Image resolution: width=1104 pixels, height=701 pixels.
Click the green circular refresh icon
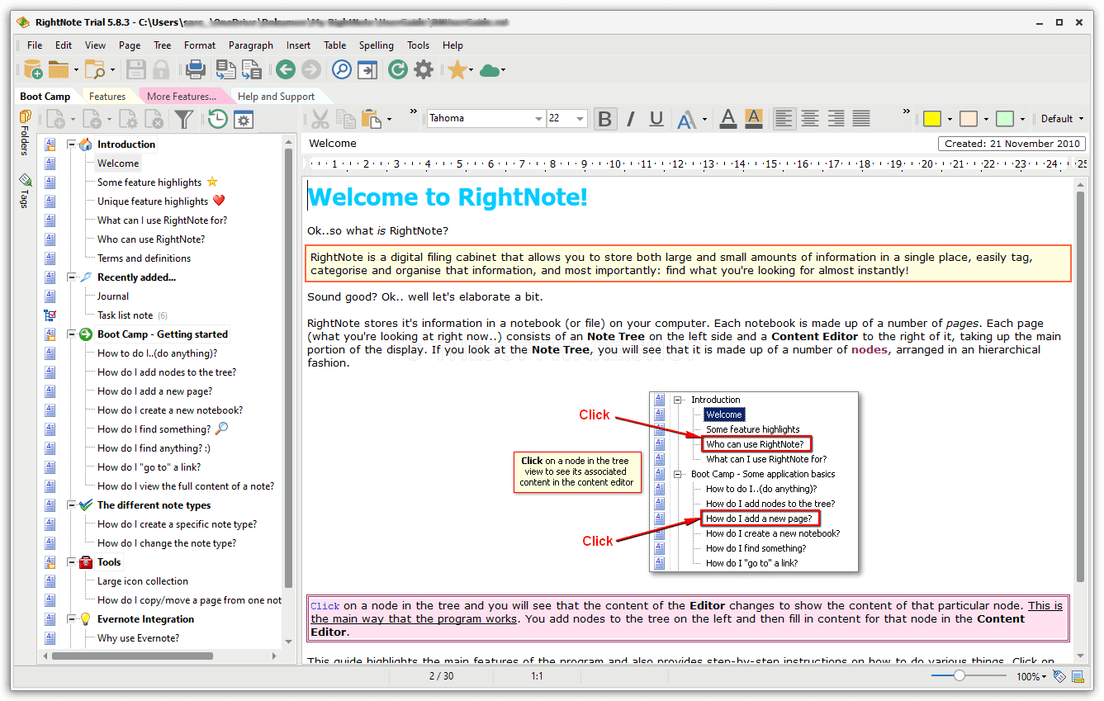point(398,69)
